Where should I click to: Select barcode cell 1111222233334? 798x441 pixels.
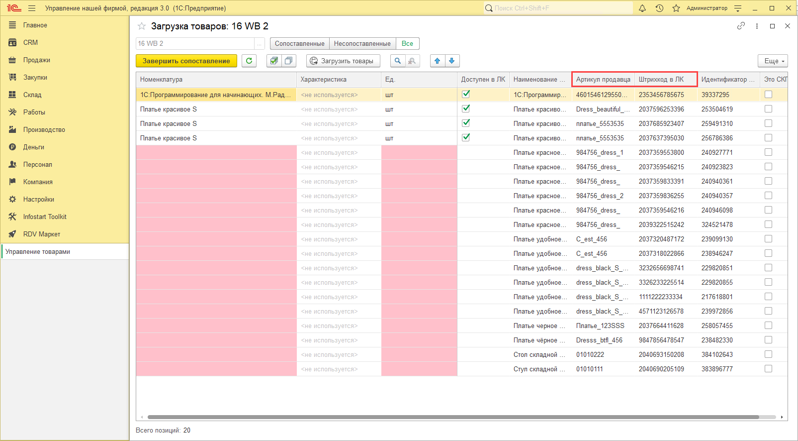(666, 297)
